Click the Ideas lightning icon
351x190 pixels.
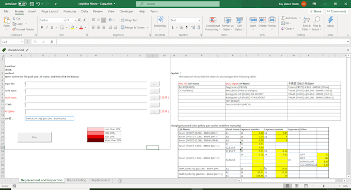[331, 20]
